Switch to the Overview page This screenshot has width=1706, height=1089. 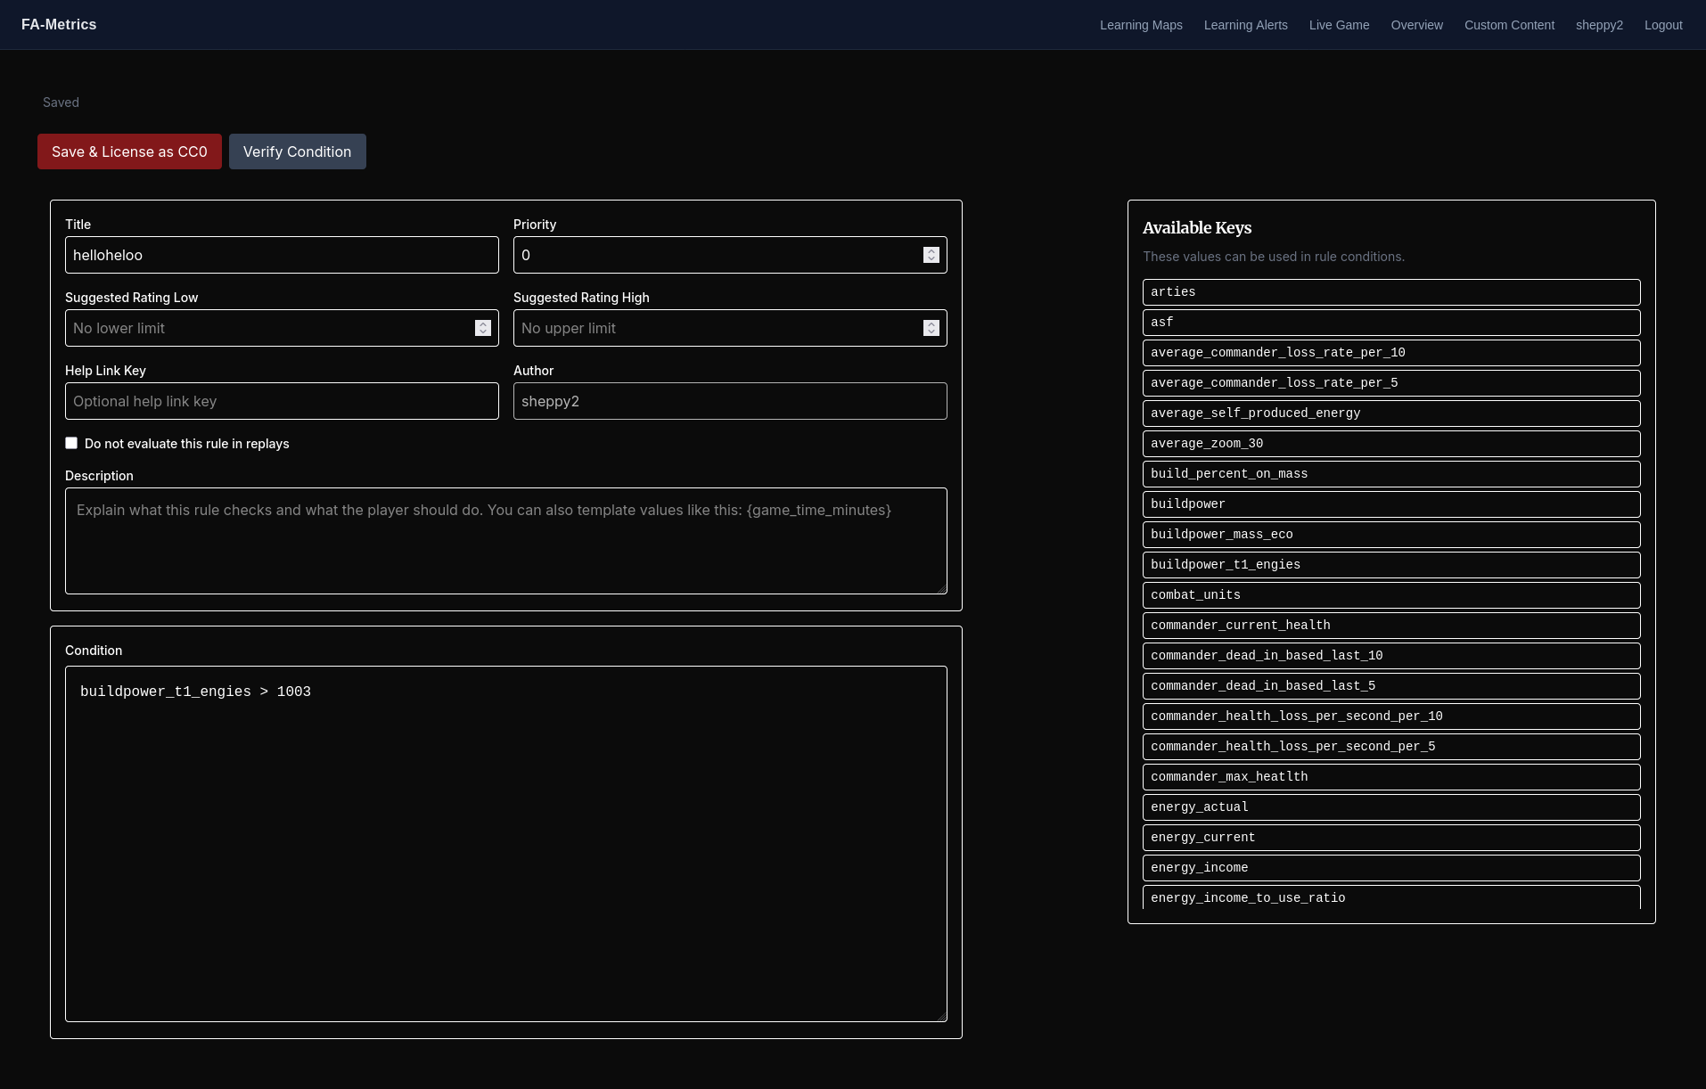[x=1417, y=25]
